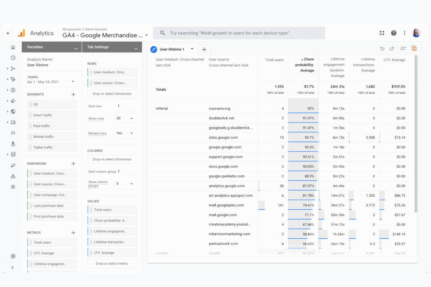Undo the last change in exploration
The height and width of the screenshot is (287, 431).
[382, 49]
